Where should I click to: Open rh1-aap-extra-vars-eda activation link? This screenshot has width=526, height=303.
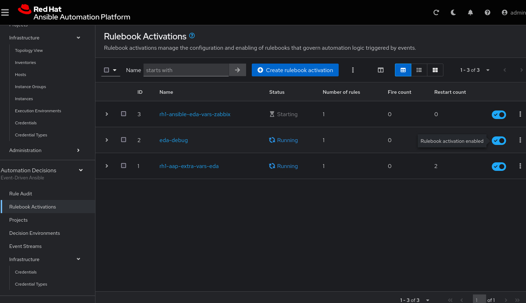[189, 166]
